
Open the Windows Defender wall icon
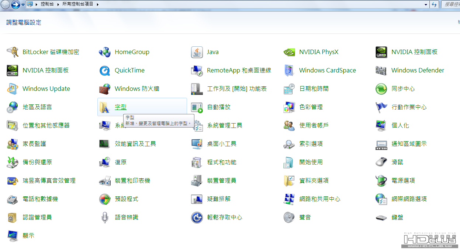pyautogui.click(x=381, y=71)
